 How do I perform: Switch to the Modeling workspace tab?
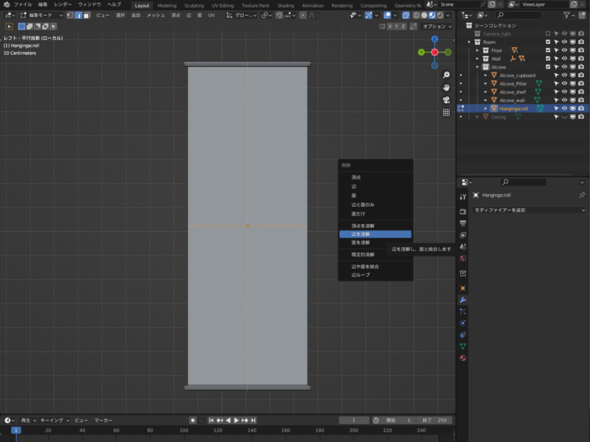coord(167,6)
